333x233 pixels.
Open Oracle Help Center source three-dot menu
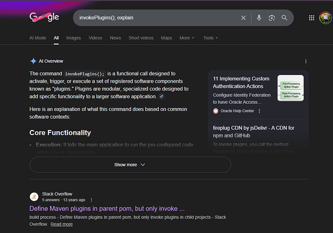point(259,111)
